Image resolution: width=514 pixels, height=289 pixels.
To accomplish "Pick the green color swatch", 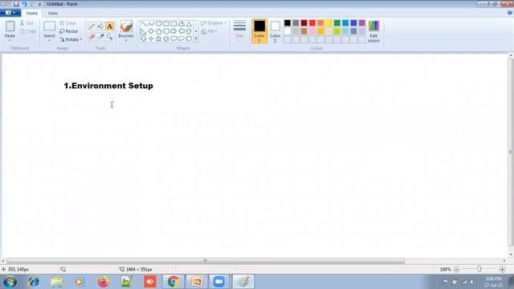I will pyautogui.click(x=337, y=22).
